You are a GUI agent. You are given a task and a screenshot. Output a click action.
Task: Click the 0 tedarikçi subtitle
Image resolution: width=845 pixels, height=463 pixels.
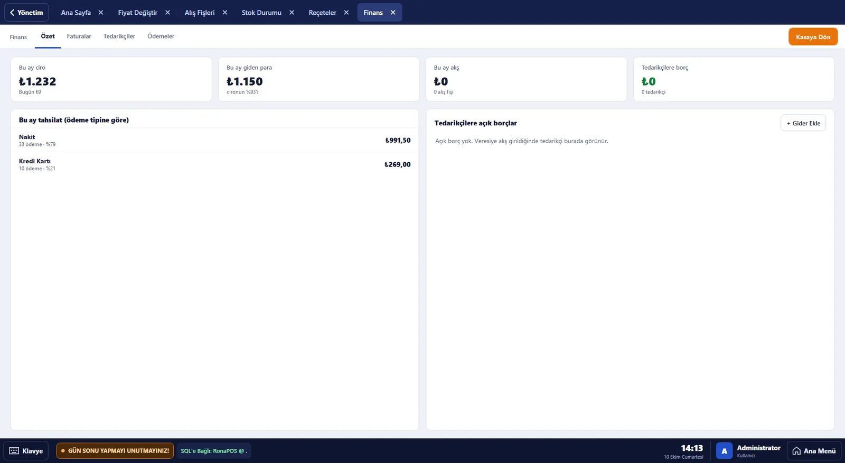(653, 92)
